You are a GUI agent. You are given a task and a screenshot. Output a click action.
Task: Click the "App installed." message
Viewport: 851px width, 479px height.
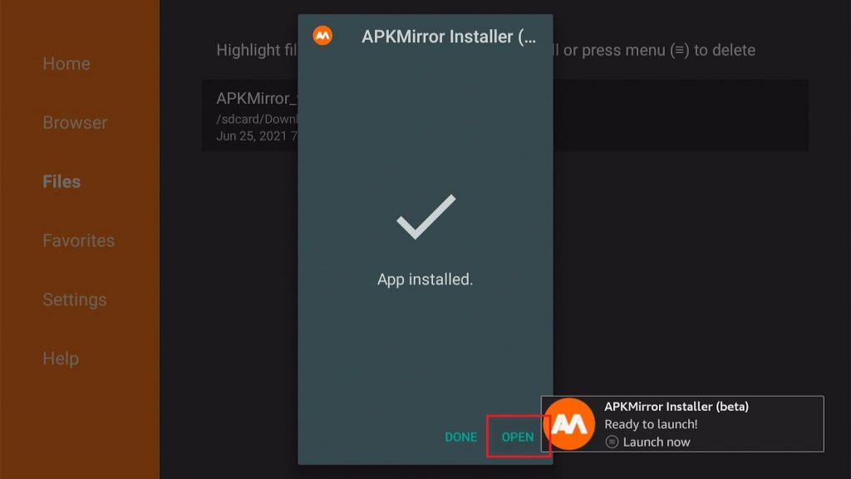click(425, 279)
